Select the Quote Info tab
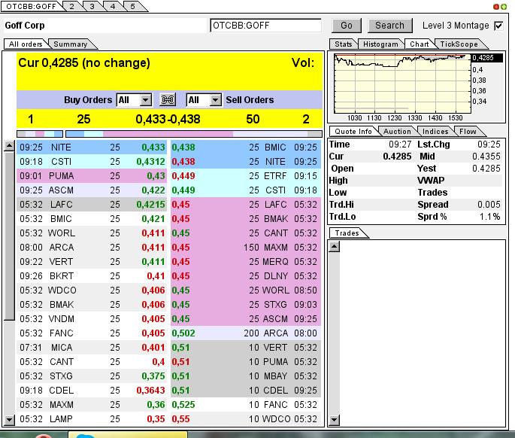This screenshot has height=438, width=515. click(353, 131)
